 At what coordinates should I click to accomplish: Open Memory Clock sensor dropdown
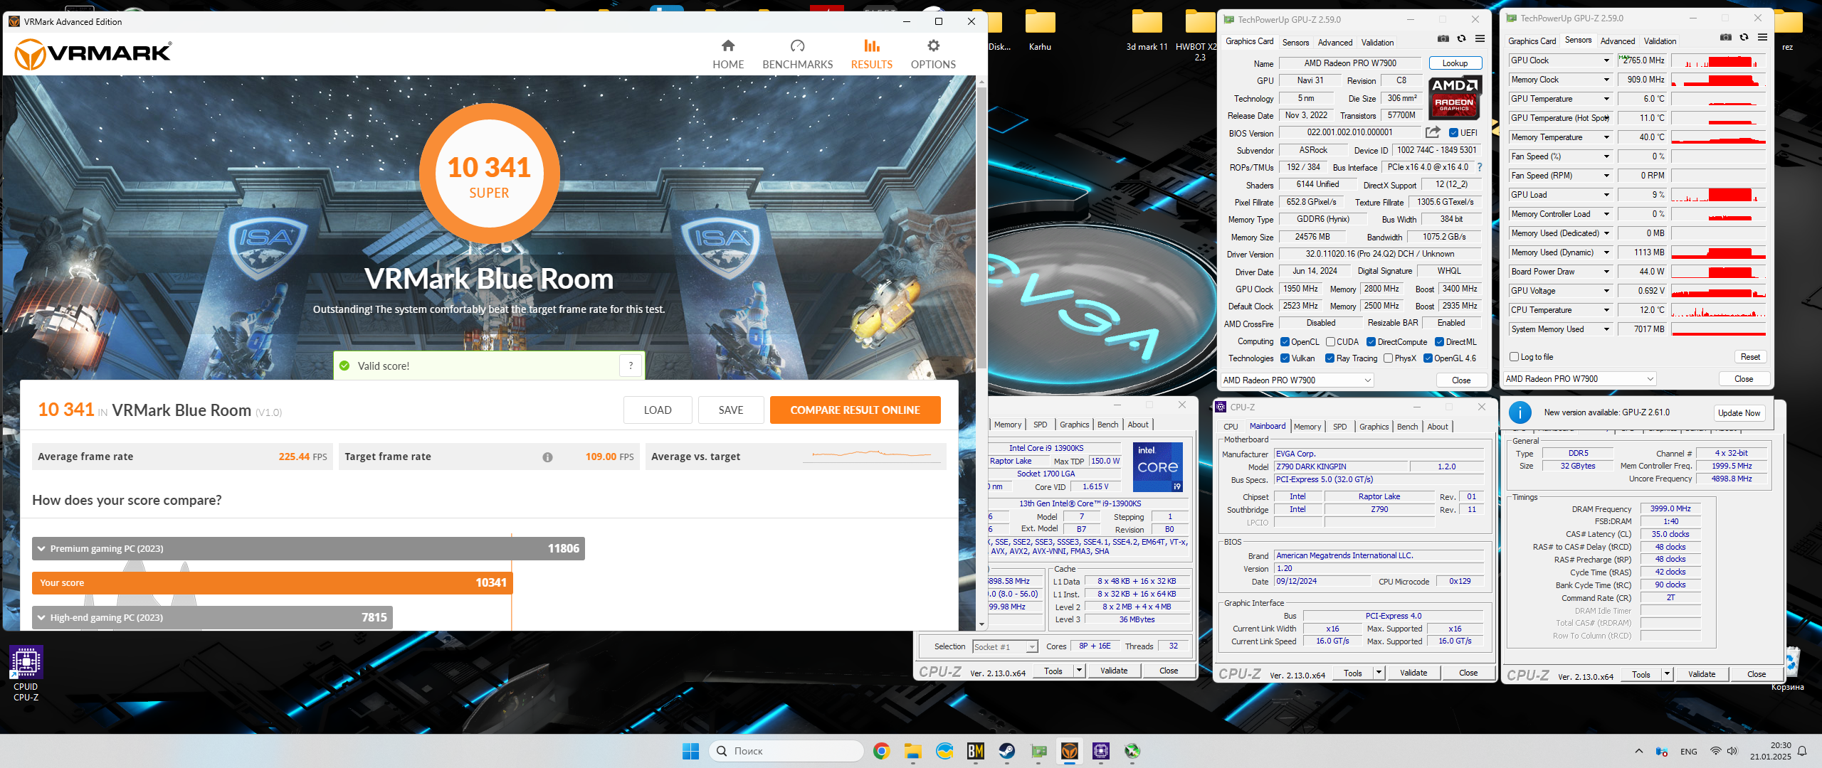1606,80
